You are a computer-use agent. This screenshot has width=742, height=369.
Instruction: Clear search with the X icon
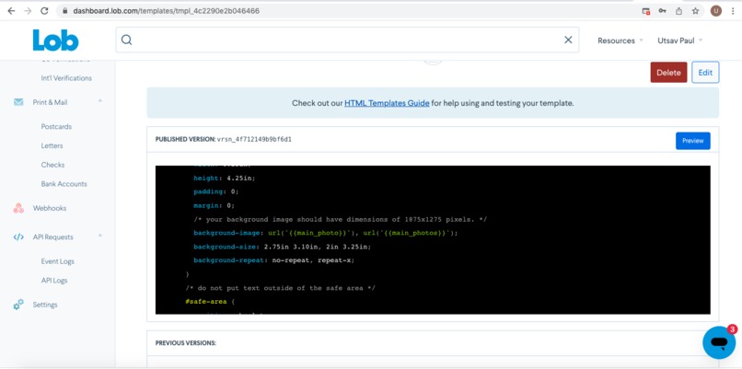[x=568, y=40]
